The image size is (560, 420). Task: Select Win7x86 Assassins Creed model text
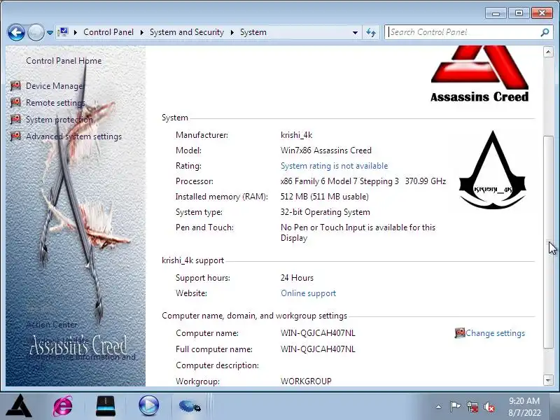[x=326, y=150]
